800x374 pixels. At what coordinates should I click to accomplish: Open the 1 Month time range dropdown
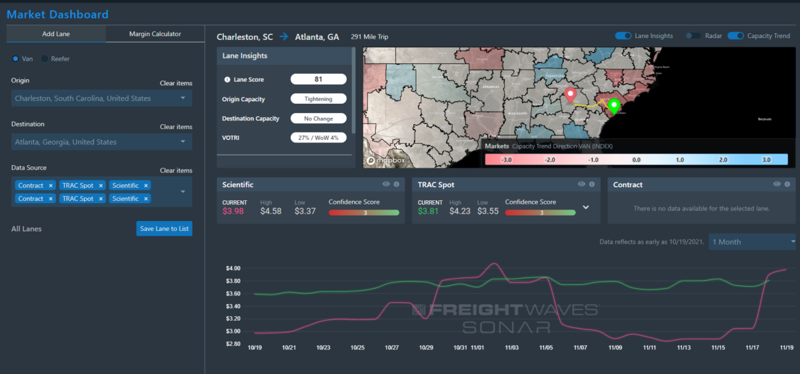[753, 242]
